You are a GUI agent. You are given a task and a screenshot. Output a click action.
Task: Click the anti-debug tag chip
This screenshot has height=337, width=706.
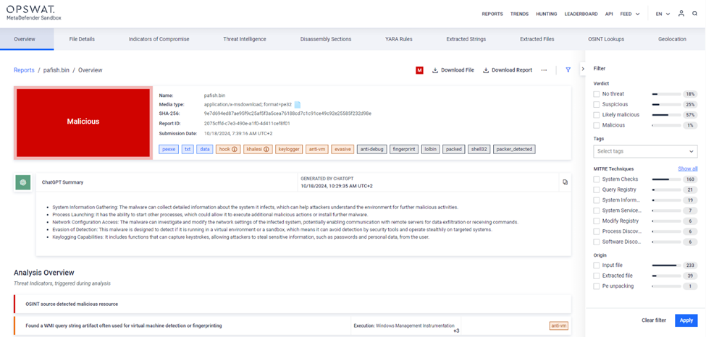pos(372,149)
